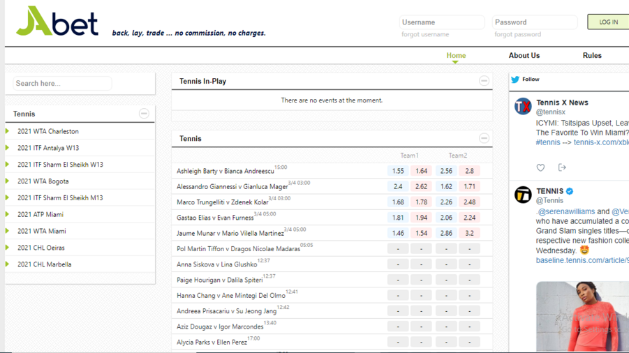629x353 pixels.
Task: Share the Tennis X News tweet
Action: point(562,167)
